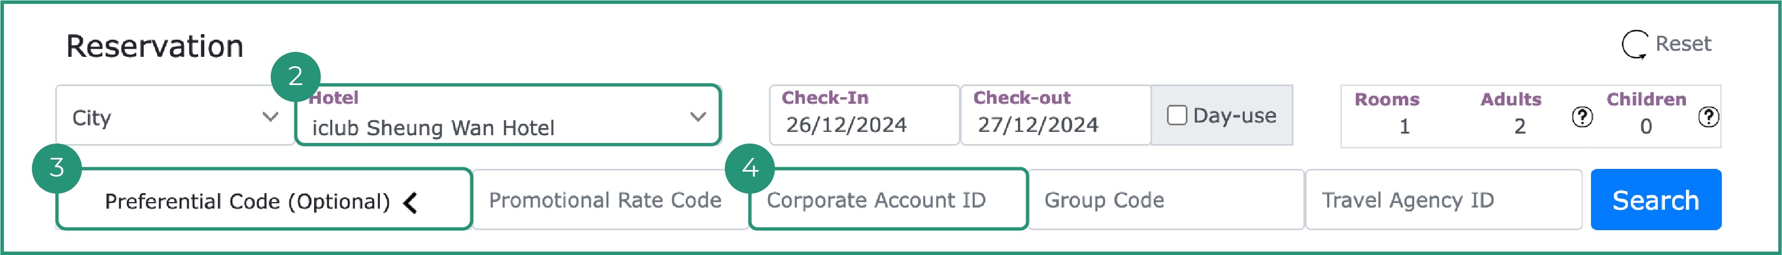Focus the Corporate Account ID field
The height and width of the screenshot is (255, 1782).
[x=889, y=200]
